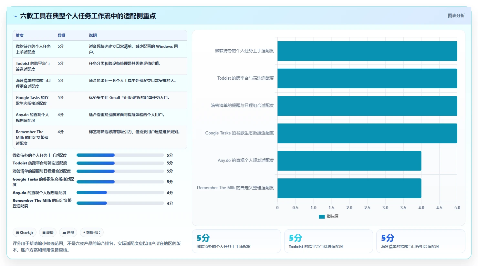Click the Google Tasks 的谷歌生态衔接适配度 progress bar
The image size is (478, 266).
pos(120,182)
